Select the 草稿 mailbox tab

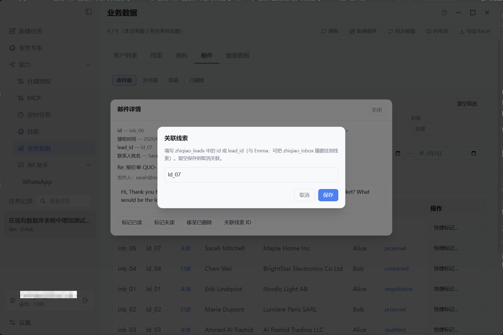(173, 80)
